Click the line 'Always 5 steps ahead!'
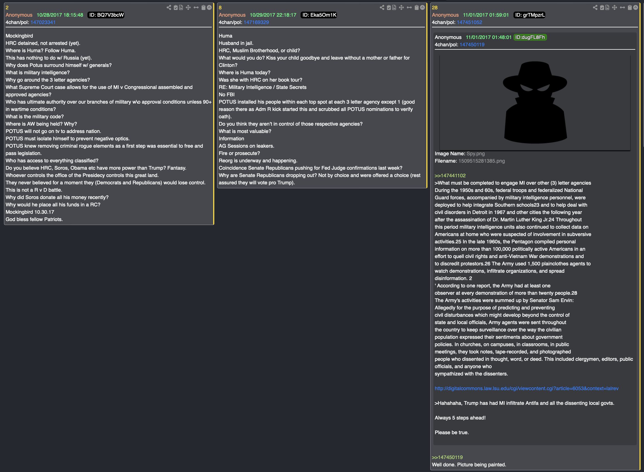 pos(460,418)
